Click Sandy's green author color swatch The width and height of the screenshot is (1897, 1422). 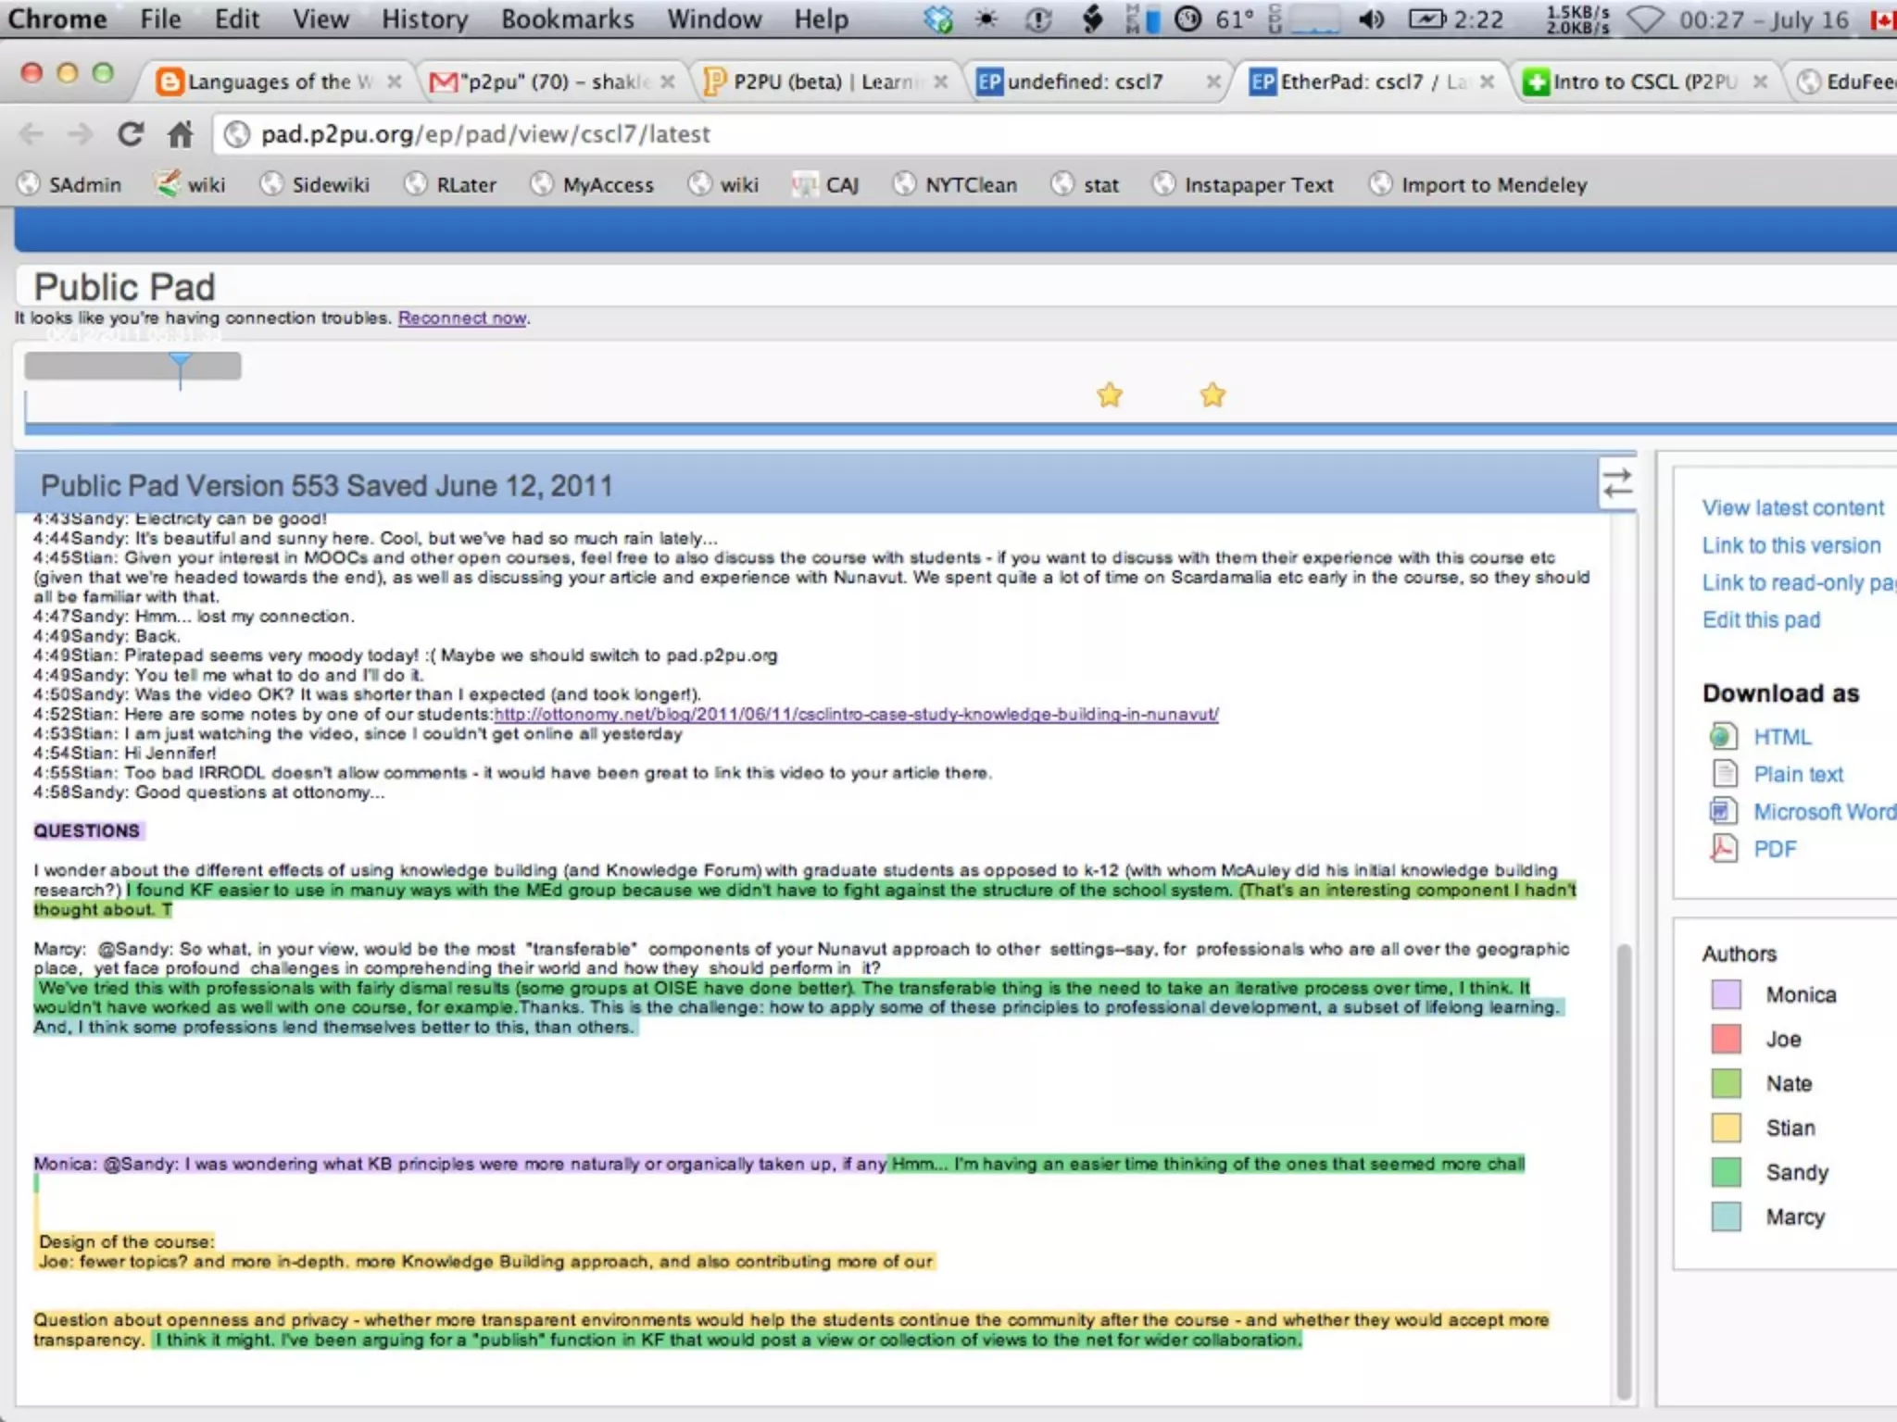(1726, 1172)
